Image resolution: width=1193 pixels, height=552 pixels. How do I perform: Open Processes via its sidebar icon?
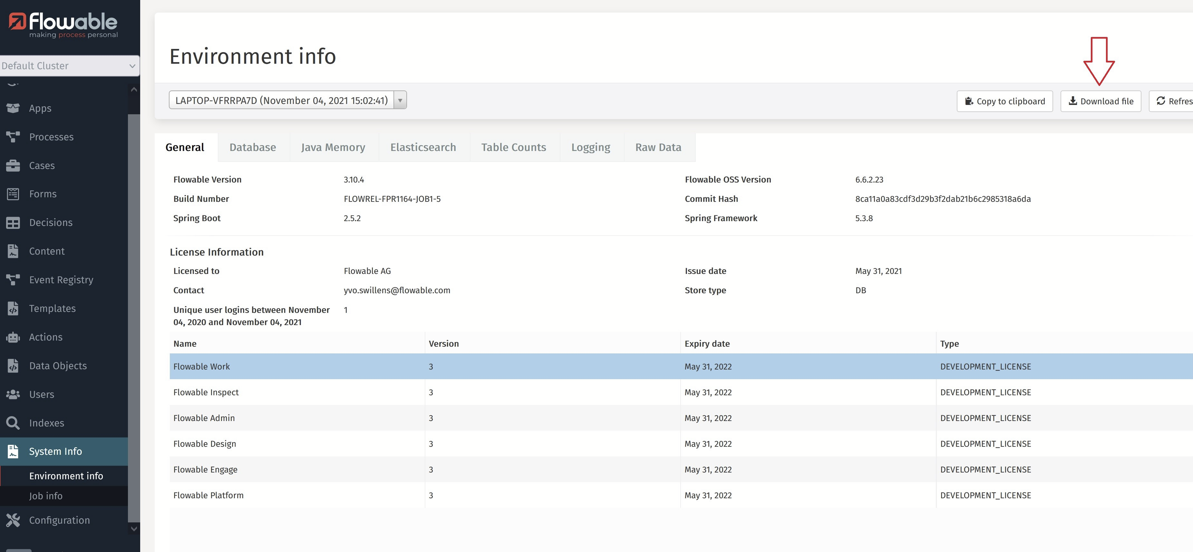pos(13,137)
